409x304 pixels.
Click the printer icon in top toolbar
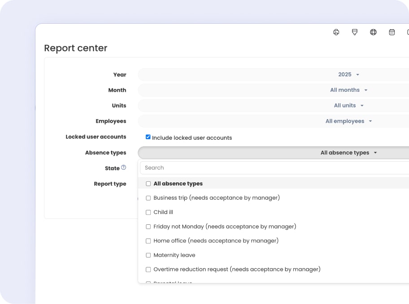point(336,32)
